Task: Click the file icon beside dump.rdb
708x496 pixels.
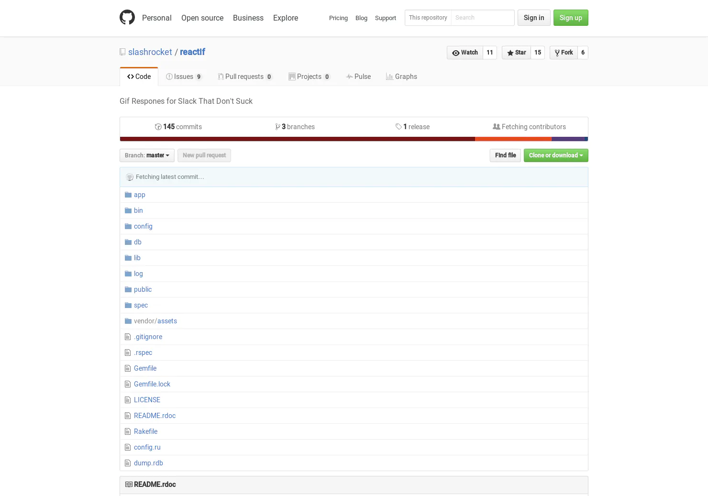Action: [128, 463]
